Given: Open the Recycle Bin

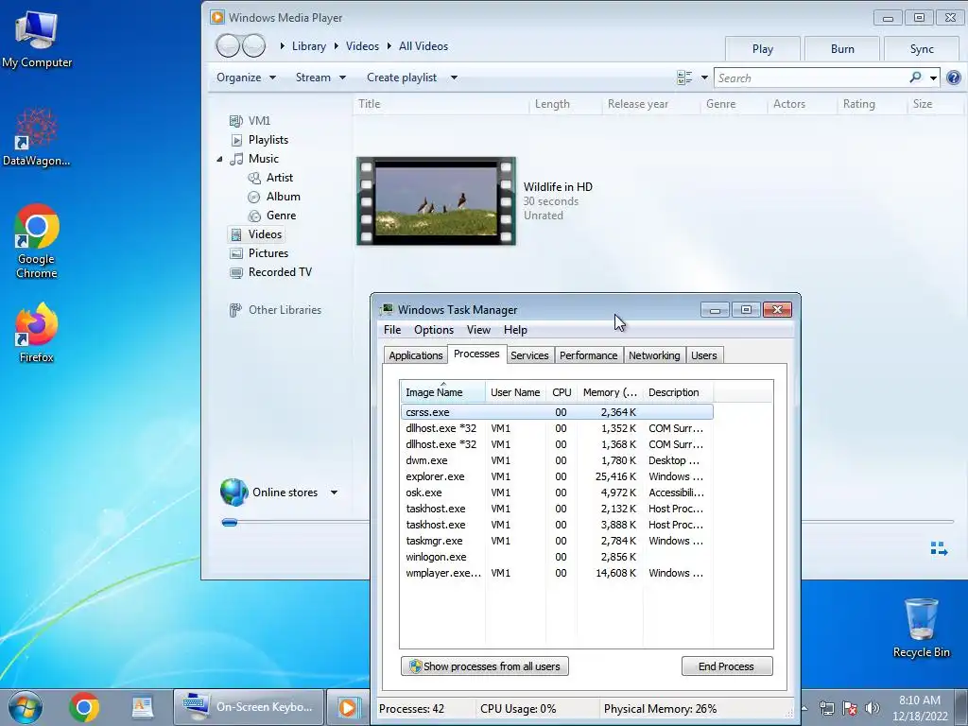Looking at the screenshot, I should coord(921,628).
